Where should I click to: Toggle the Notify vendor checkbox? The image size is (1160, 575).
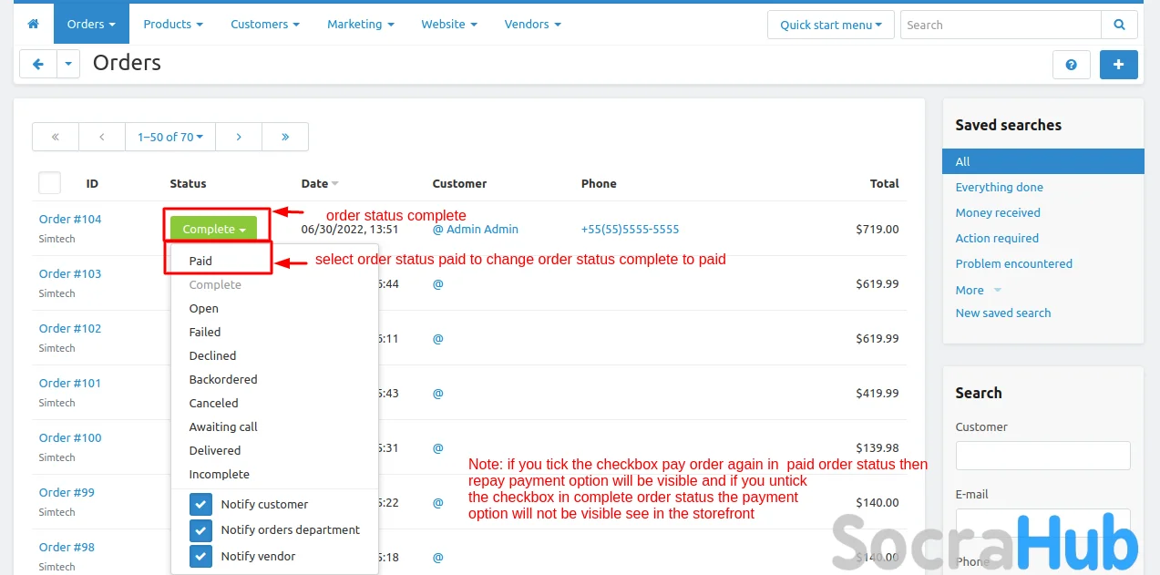(x=200, y=556)
